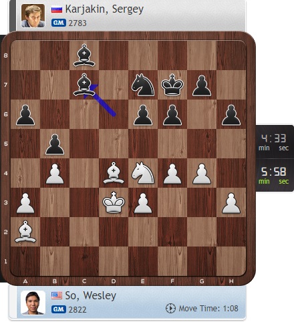Click the So, Wesley player name

coord(91,296)
